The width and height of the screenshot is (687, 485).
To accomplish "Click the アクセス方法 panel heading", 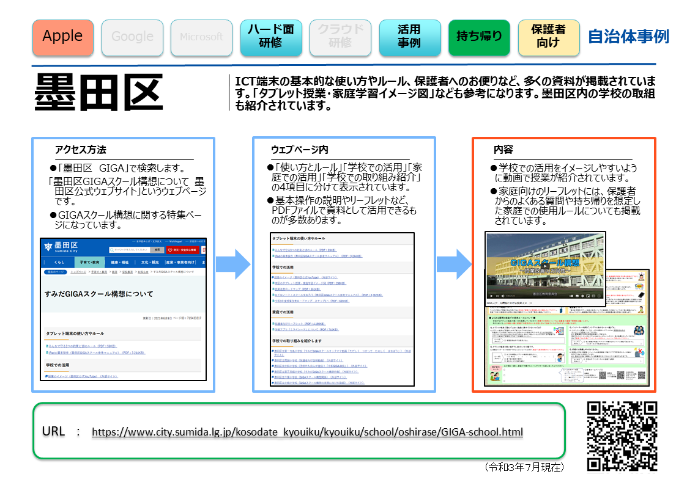I will click(x=81, y=150).
